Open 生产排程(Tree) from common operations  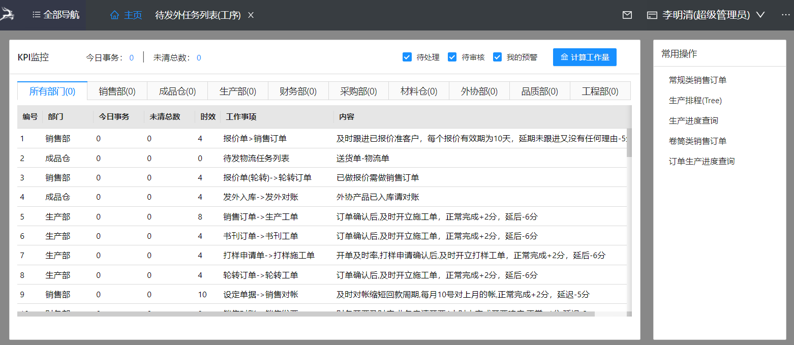point(695,101)
